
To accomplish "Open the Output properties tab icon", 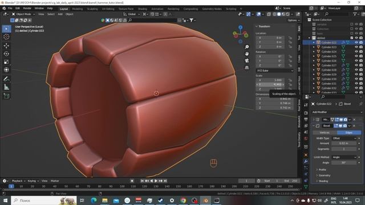I will (x=306, y=119).
